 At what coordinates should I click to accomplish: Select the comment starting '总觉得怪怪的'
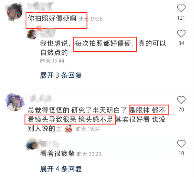coord(97,119)
